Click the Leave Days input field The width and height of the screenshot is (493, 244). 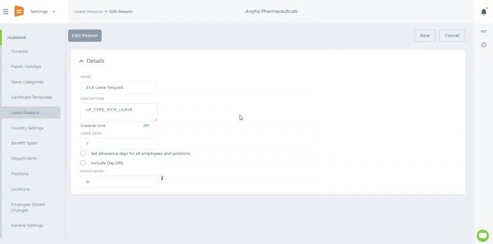point(119,144)
